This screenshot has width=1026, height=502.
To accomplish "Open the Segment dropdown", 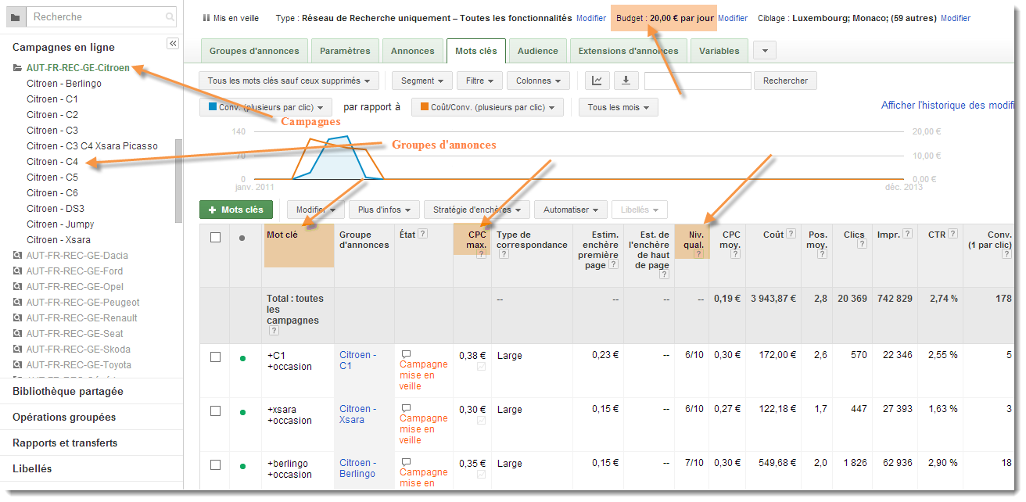I will point(422,81).
